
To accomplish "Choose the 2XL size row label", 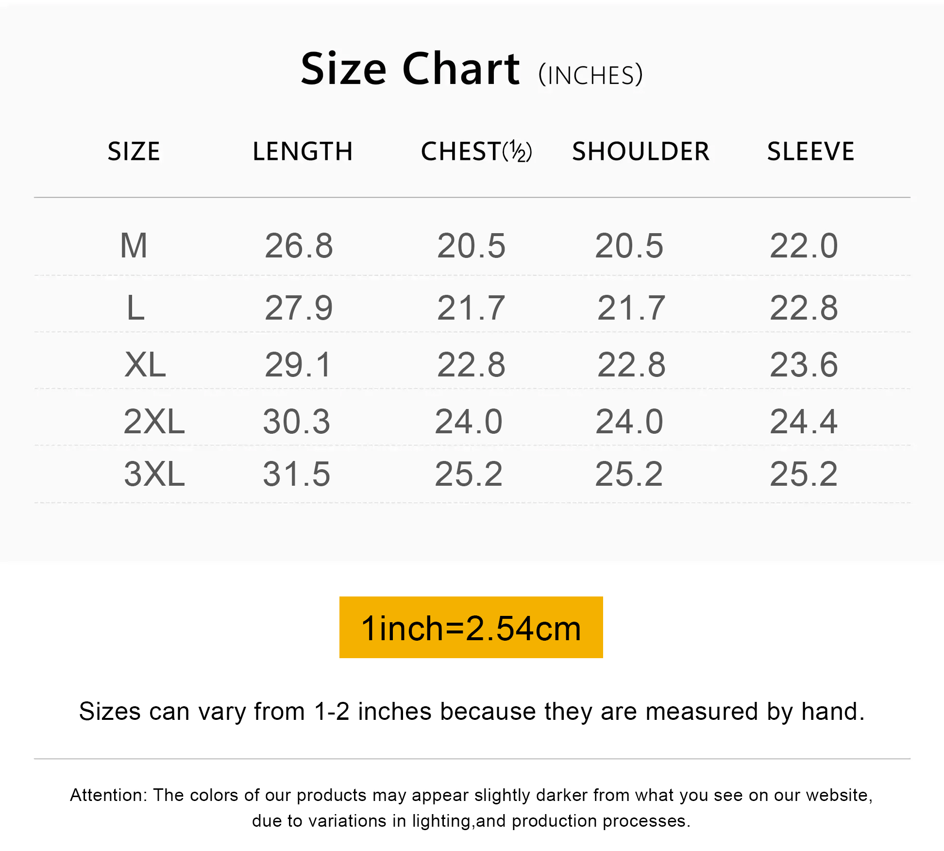I will (154, 422).
